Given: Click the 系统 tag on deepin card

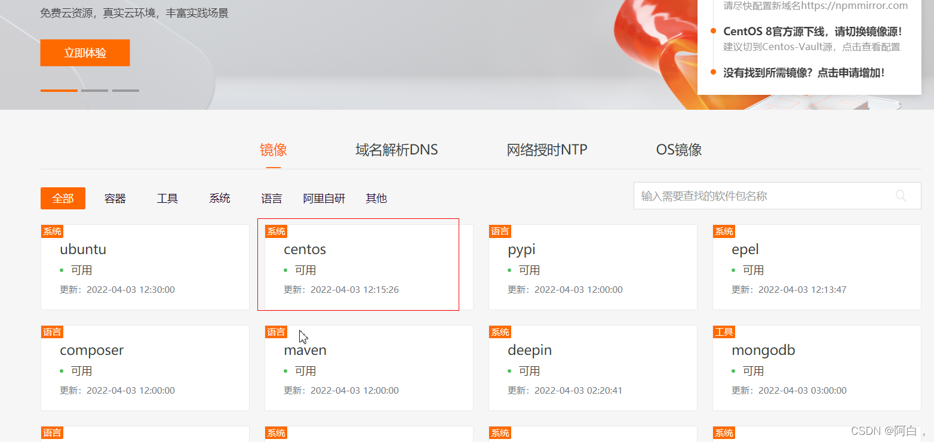Looking at the screenshot, I should pyautogui.click(x=500, y=332).
